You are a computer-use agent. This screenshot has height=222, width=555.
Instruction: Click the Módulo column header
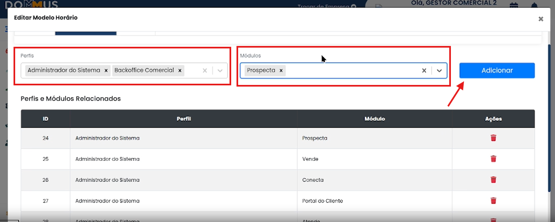[x=374, y=119]
